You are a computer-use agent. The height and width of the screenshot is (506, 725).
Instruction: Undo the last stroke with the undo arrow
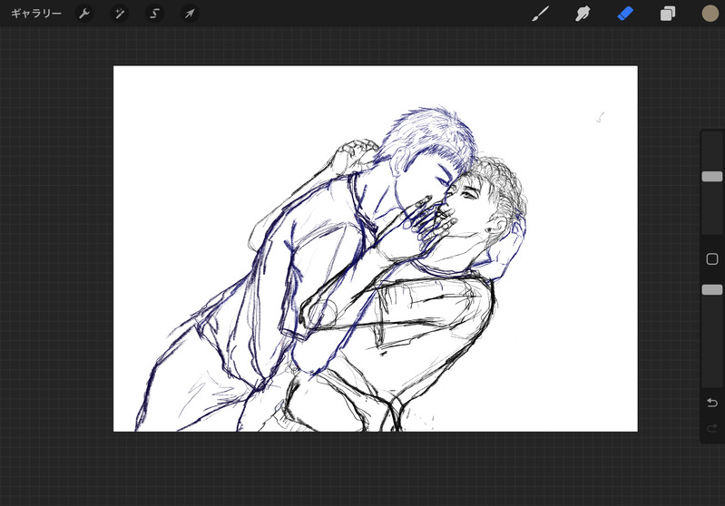point(712,403)
